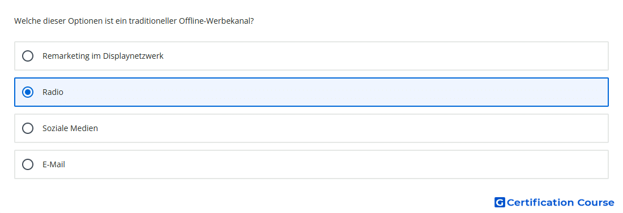This screenshot has height=213, width=623.
Task: Click the 'E-Mail' answer label text
Action: point(54,164)
